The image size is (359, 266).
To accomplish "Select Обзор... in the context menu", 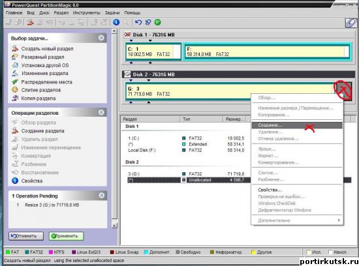I will (x=297, y=98).
